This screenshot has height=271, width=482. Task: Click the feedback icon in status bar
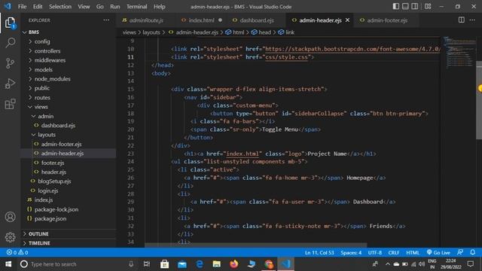460,252
